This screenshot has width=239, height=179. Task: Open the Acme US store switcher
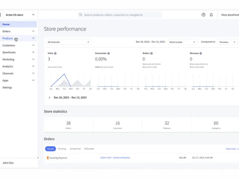point(20,15)
